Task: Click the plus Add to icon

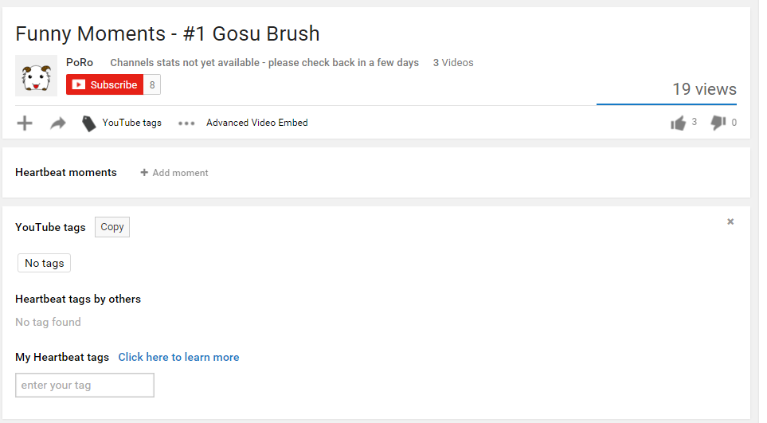Action: pyautogui.click(x=25, y=123)
